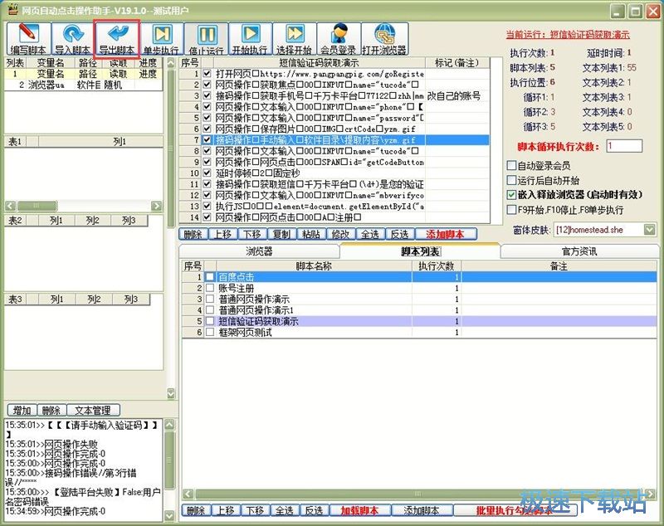Viewport: 664px width, 526px height.
Task: Check the 账号注册 script checkbox
Action: [x=210, y=288]
